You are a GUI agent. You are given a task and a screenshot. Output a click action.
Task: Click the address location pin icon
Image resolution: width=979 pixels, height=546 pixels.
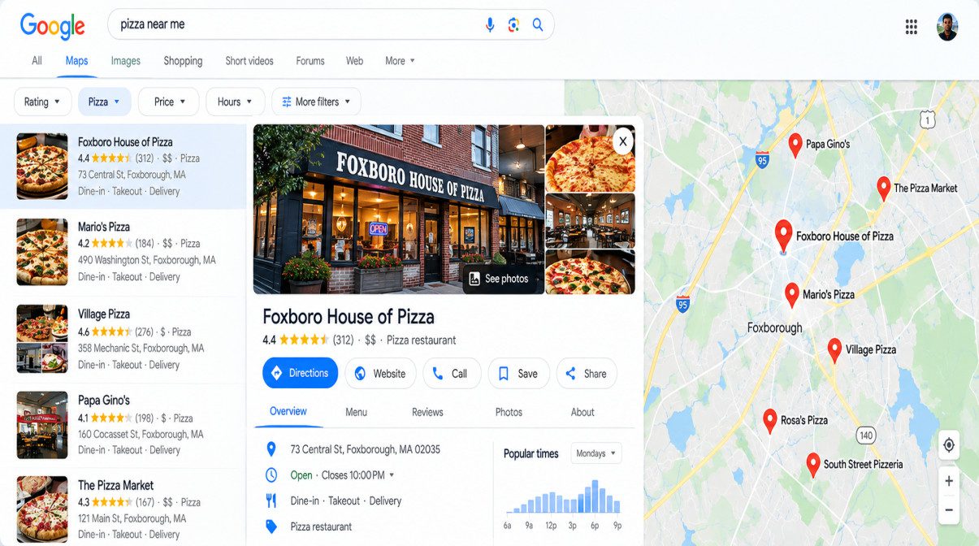pos(271,449)
